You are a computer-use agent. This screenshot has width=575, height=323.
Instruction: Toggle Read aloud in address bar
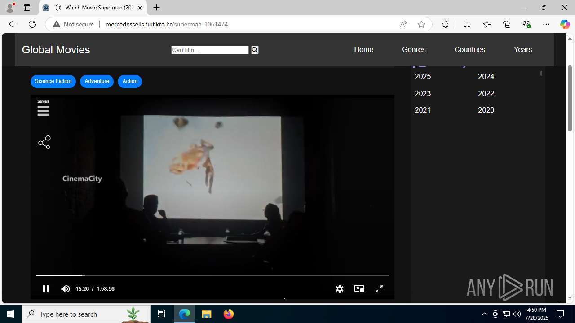coord(403,24)
